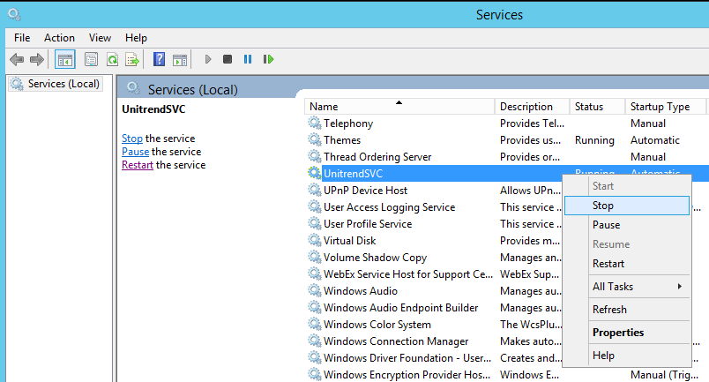Click the gear icon beside User Profile Service
The image size is (709, 382).
(x=315, y=223)
